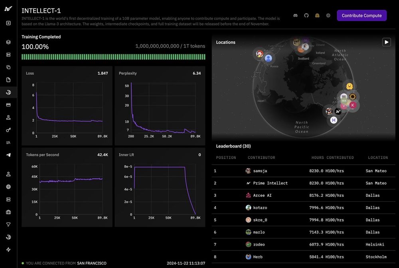The image size is (399, 268).
Task: Click the green training progress bar
Action: (x=113, y=57)
